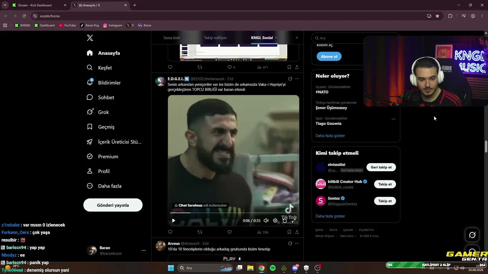The height and width of the screenshot is (274, 488).
Task: Open Grok action on E.D.G.E.L. post
Action: [x=290, y=79]
